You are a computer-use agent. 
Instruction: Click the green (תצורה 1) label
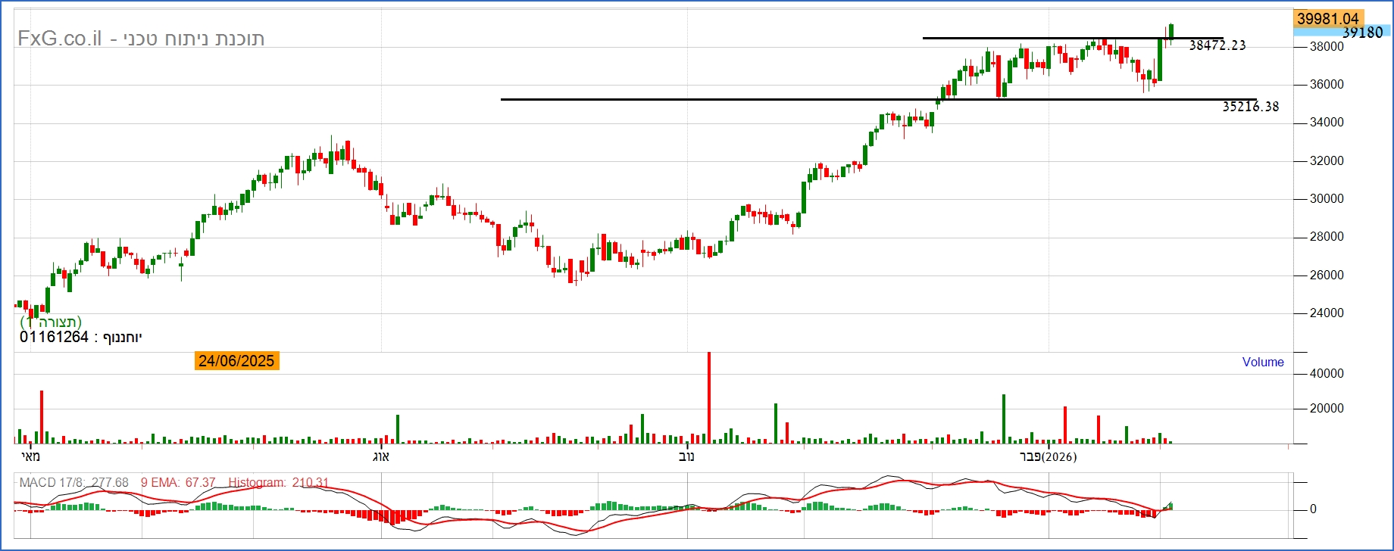(x=51, y=322)
